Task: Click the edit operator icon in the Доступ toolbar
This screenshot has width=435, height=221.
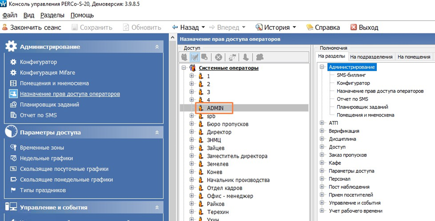Action: pyautogui.click(x=194, y=57)
